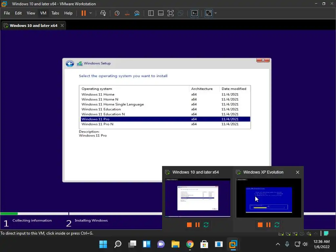
Task: Click the sound card status bar icon
Action: click(308, 234)
